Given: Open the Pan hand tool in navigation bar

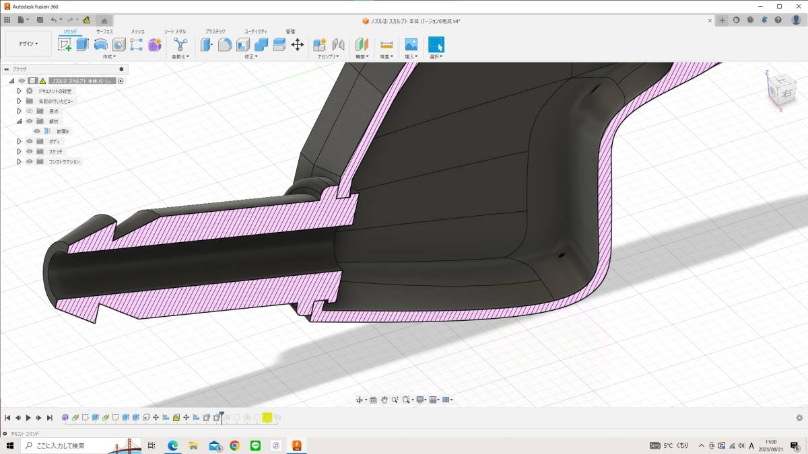Looking at the screenshot, I should point(384,400).
